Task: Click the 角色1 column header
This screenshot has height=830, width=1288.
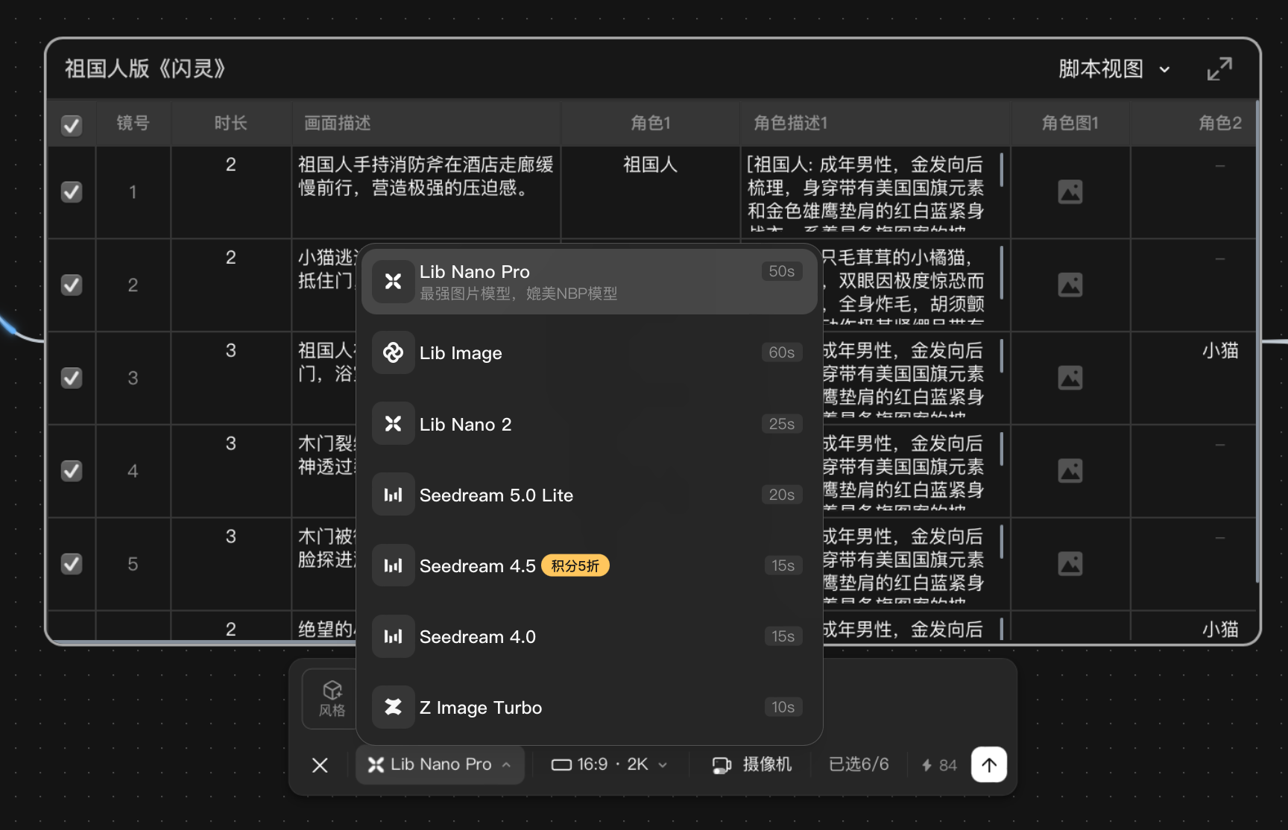Action: point(651,123)
